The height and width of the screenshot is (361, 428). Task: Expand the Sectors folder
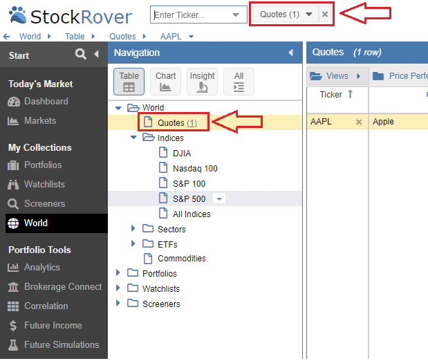(x=134, y=229)
